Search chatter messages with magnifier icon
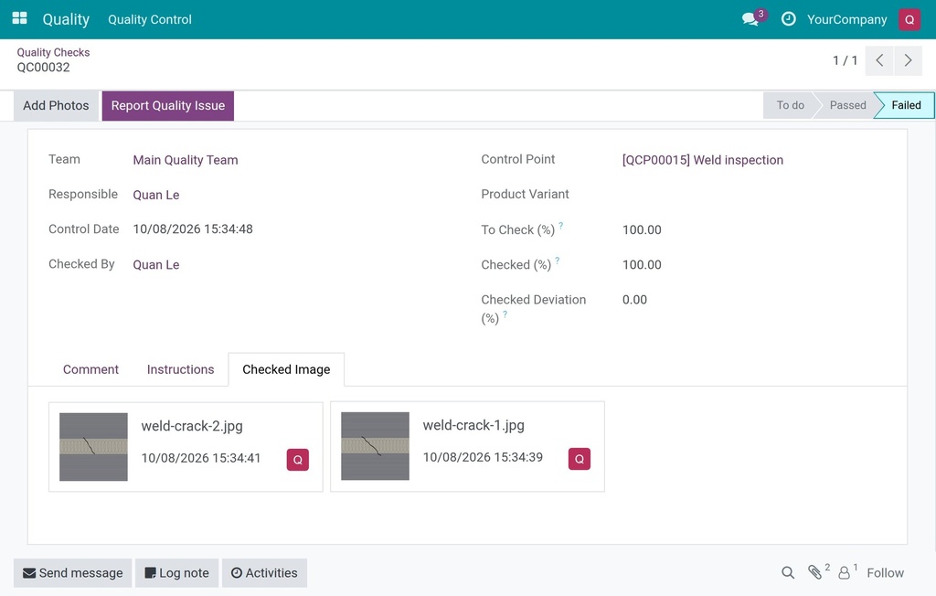The image size is (936, 596). click(x=788, y=573)
